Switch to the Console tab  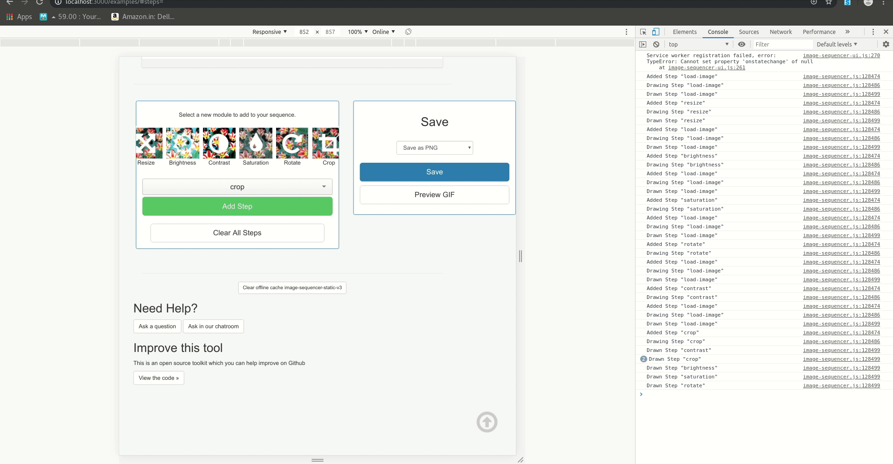click(x=718, y=32)
